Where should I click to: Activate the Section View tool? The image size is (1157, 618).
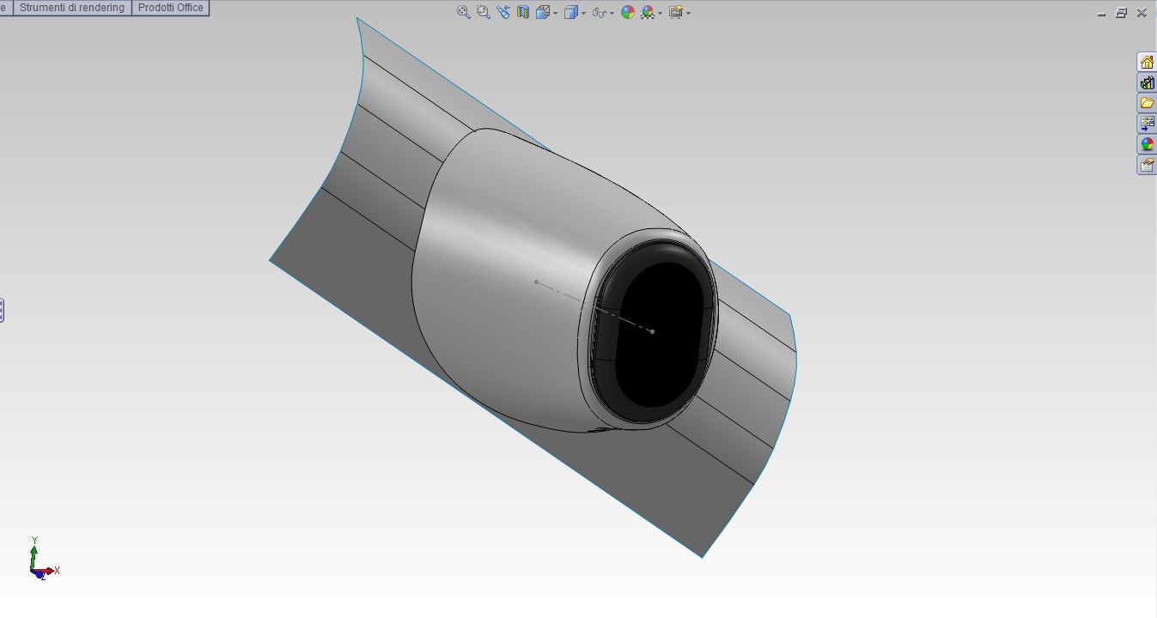click(x=523, y=12)
